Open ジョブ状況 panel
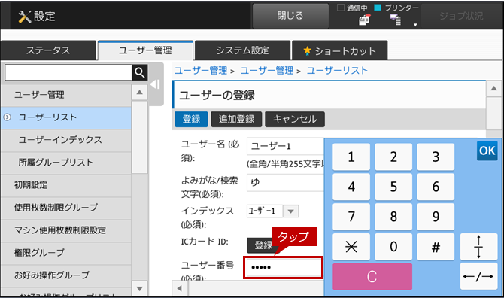Viewport: 504px width, 298px height. 461,16
